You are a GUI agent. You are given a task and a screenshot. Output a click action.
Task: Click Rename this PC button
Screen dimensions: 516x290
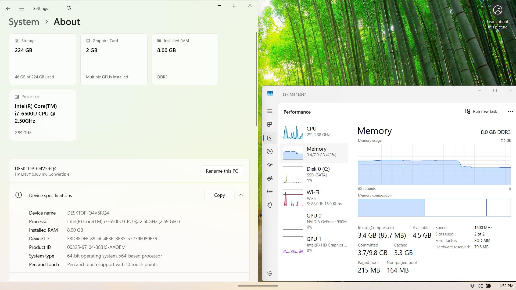tap(222, 171)
